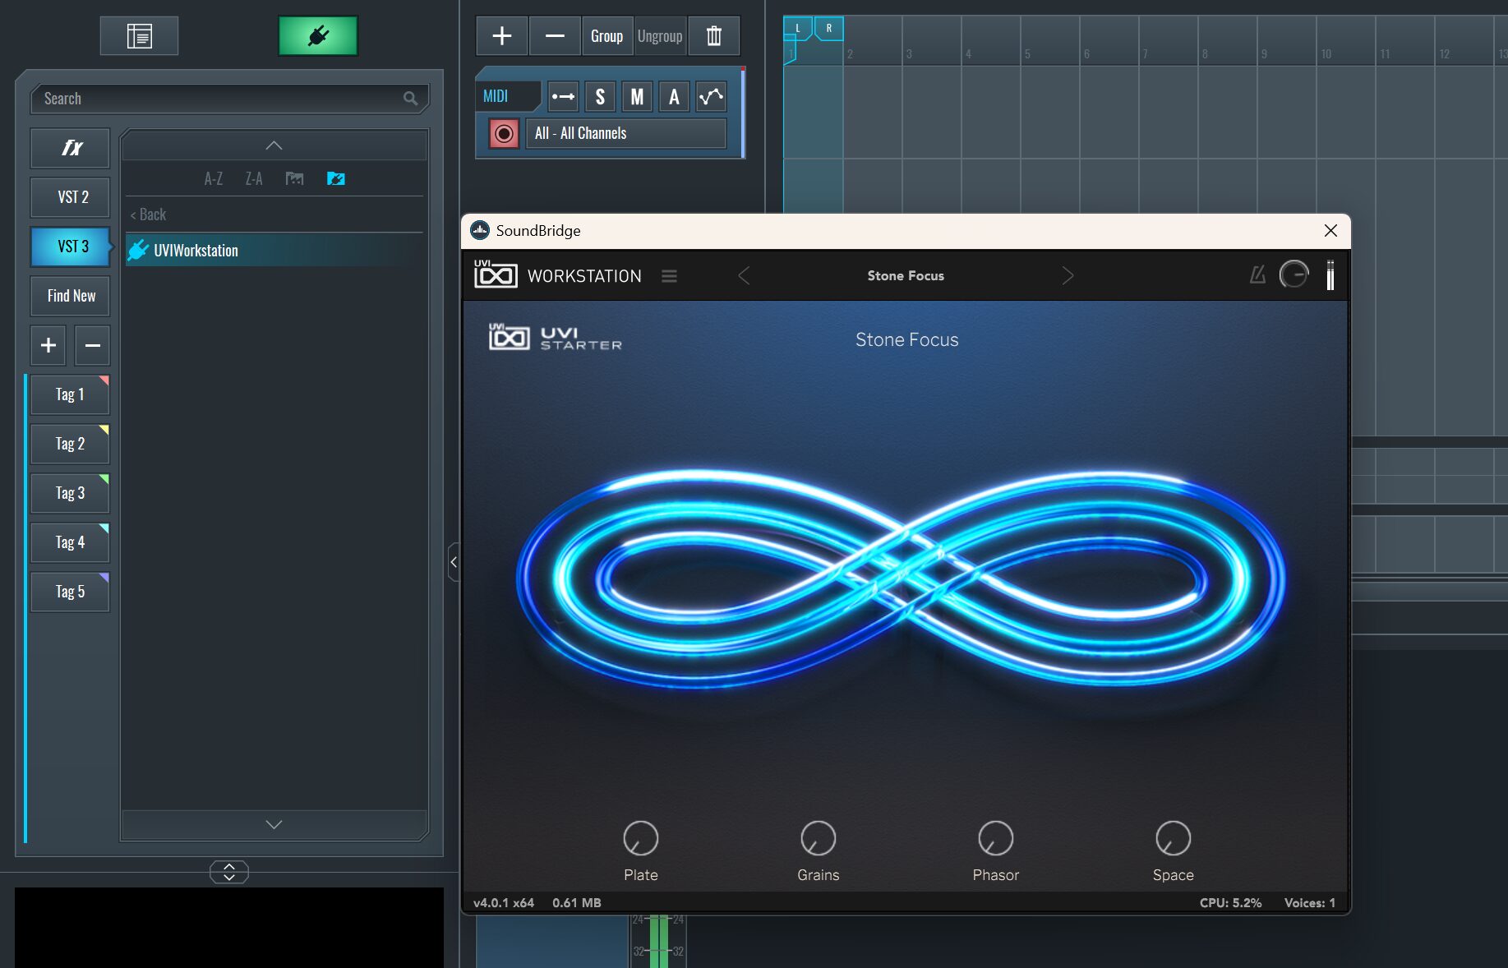1508x968 pixels.
Task: Toggle the green plug-in browser button
Action: (318, 36)
